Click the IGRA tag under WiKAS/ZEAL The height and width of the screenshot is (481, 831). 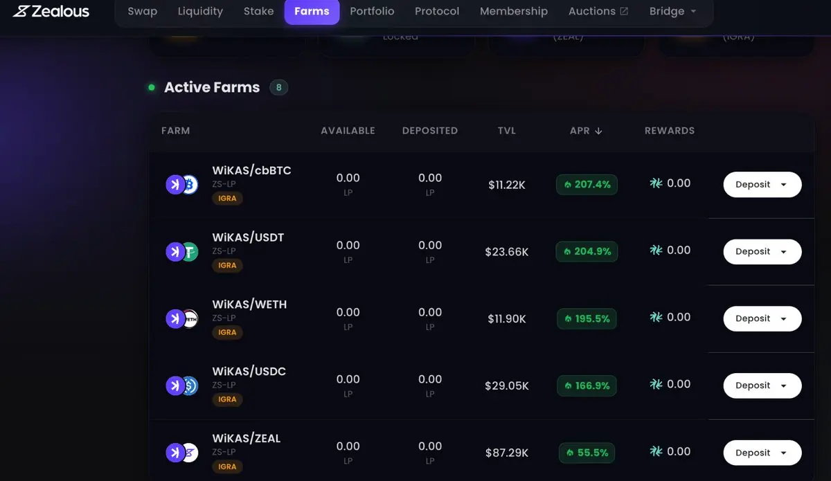click(227, 467)
